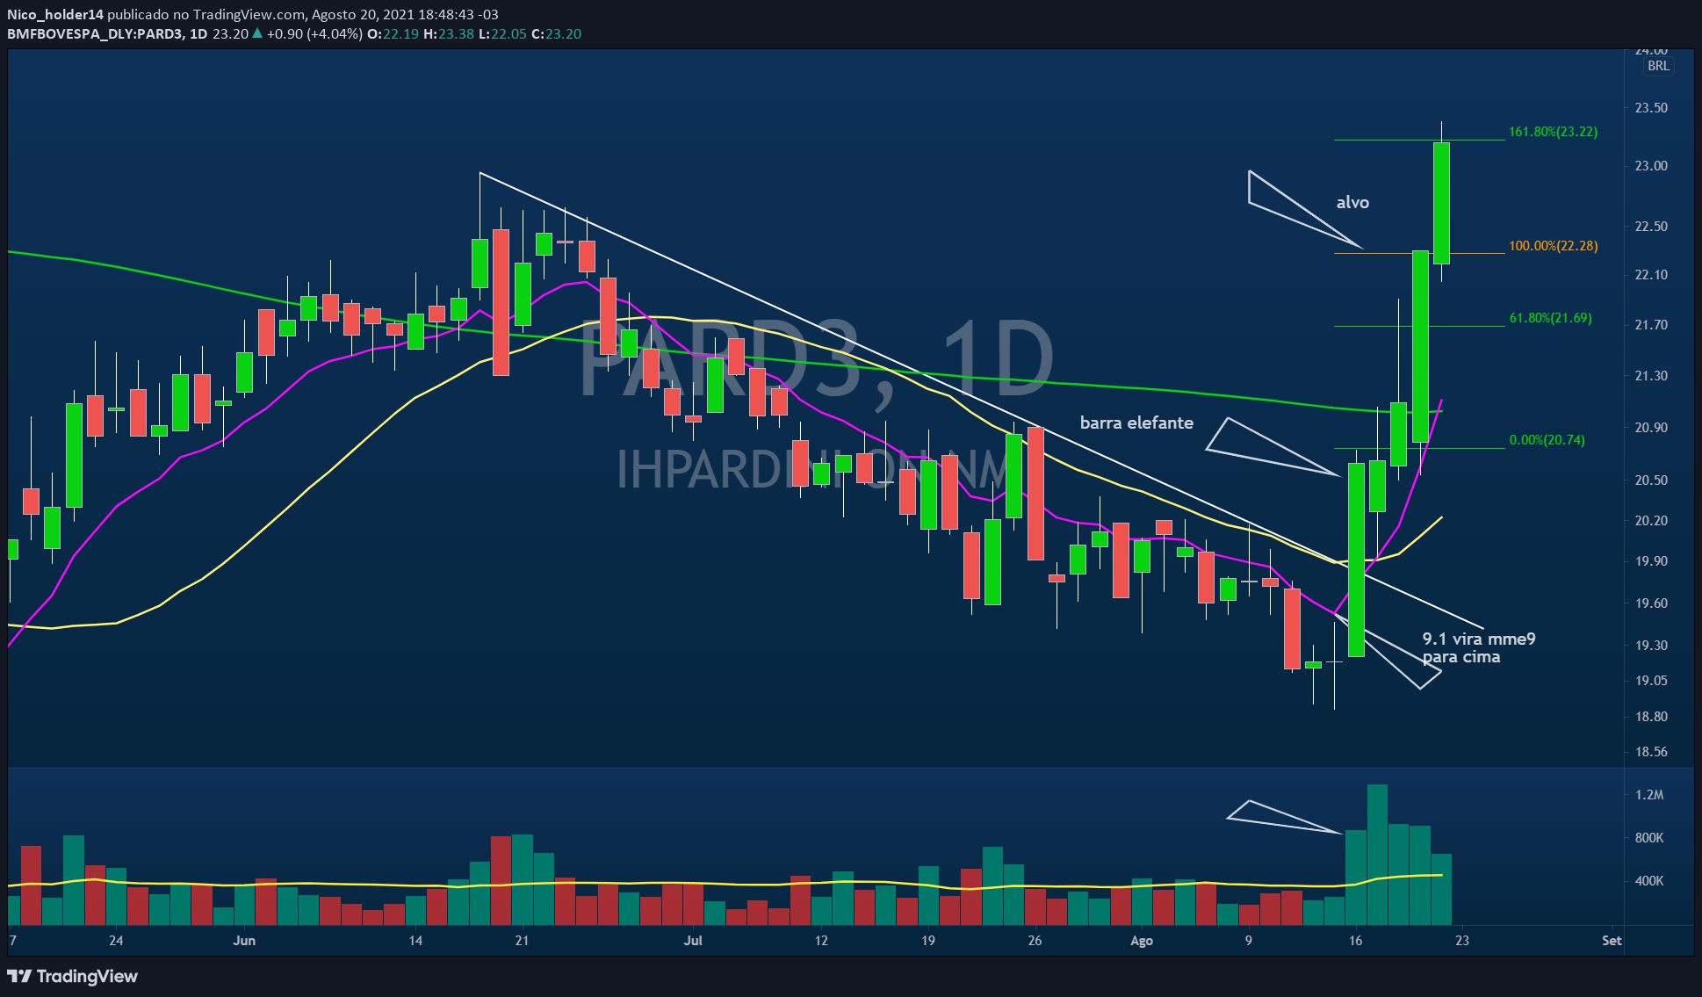
Task: Click the '21' date axis label
Action: pos(522,941)
